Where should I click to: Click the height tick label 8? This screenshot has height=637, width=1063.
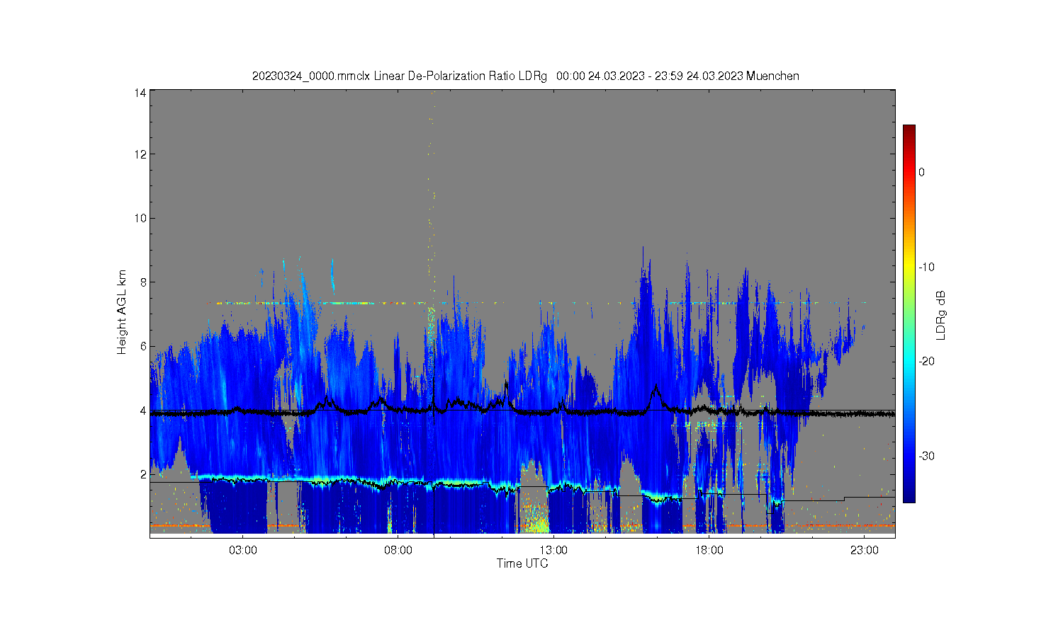pyautogui.click(x=143, y=282)
